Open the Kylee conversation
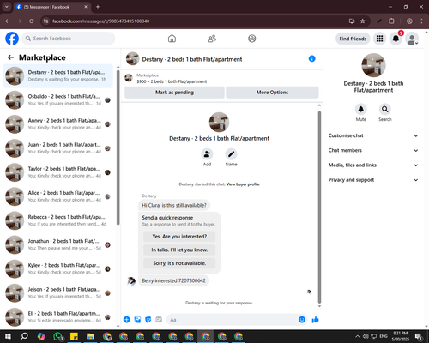Screen dimensions: 429x343 (x=57, y=269)
